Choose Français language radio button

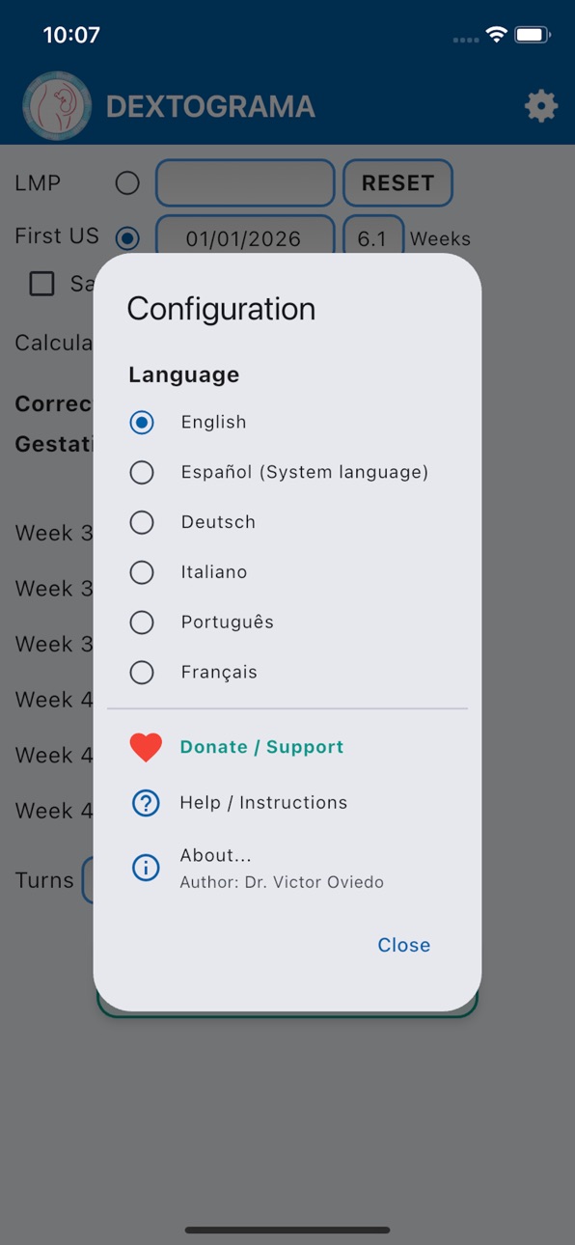click(x=142, y=673)
